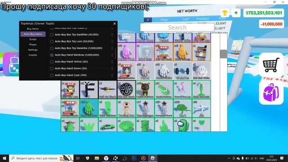Enable Auto Buy Box Toy SandMan
Screen dimensions: 288x162
pyautogui.click(x=52, y=35)
